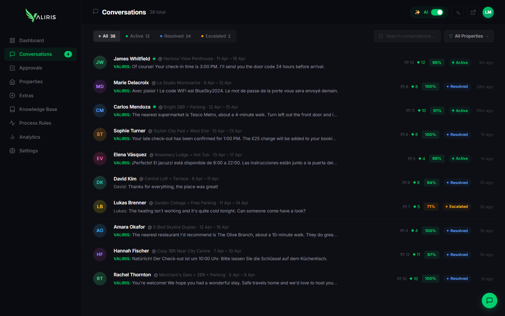Viewport: 505px width, 316px height.
Task: Open the Analytics bar chart icon
Action: [x=12, y=137]
